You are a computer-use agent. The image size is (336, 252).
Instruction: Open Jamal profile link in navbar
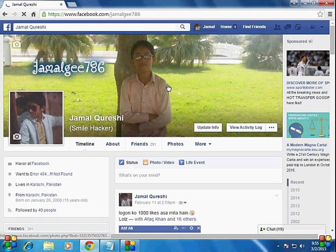[205, 27]
